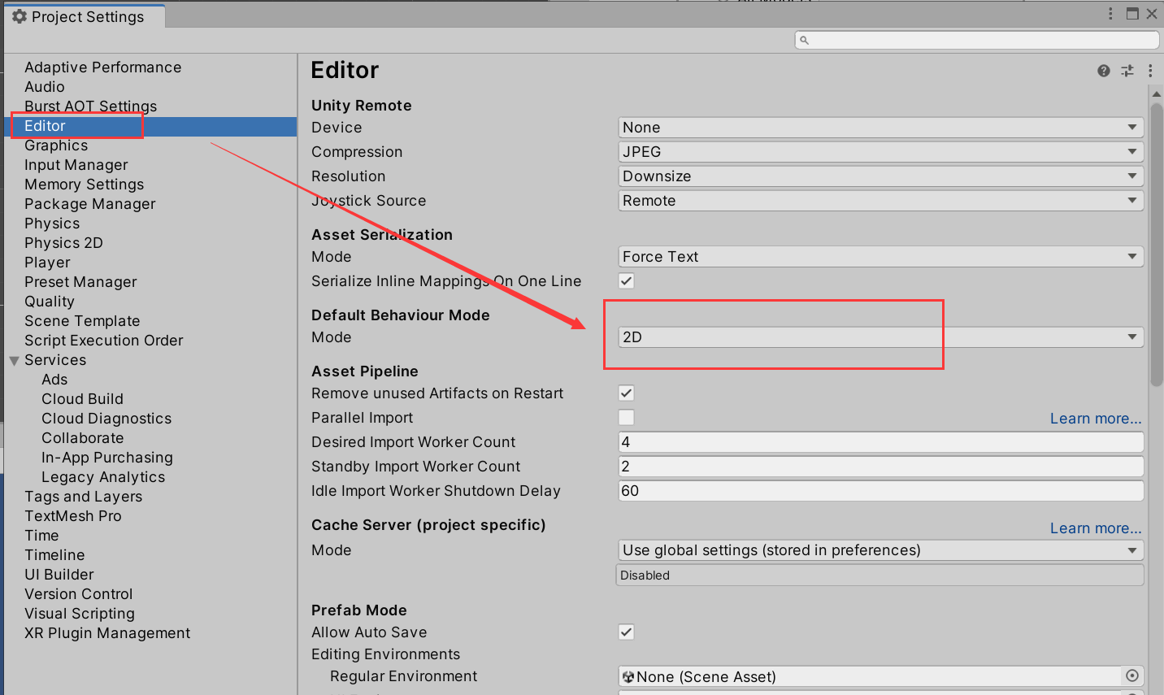
Task: Click inside the settings search field
Action: click(x=977, y=40)
